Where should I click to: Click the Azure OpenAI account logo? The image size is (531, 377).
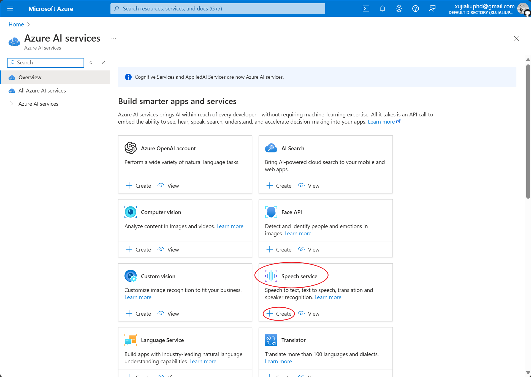131,148
